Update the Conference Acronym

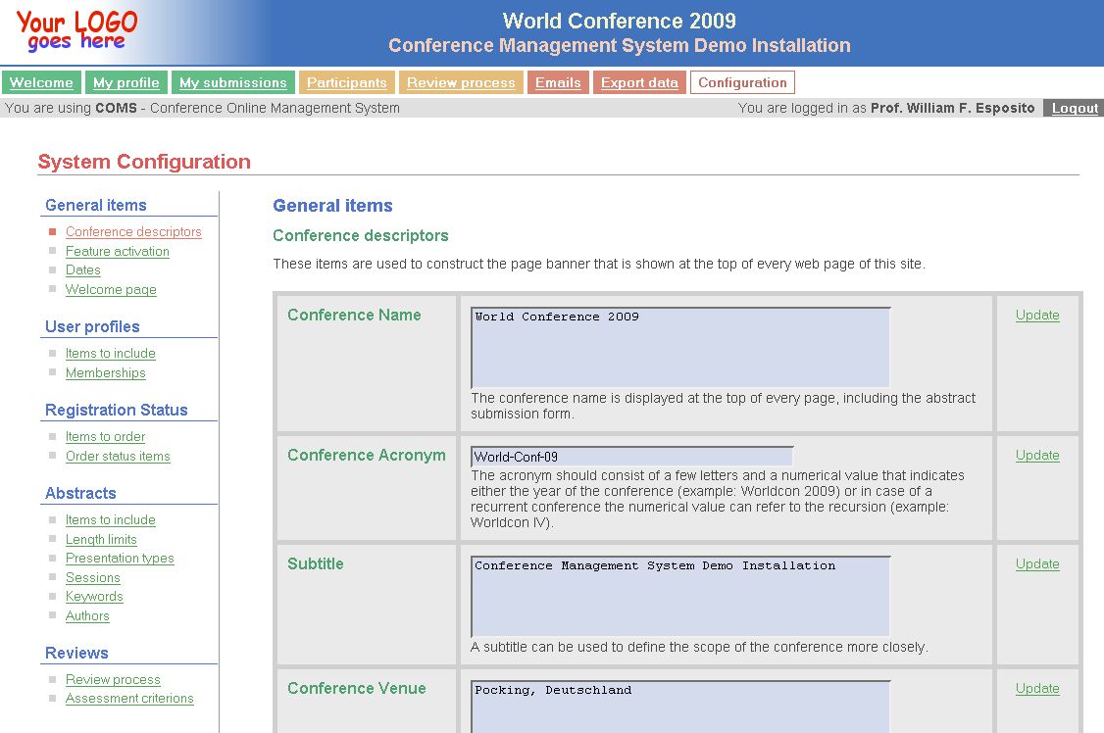(x=1037, y=455)
